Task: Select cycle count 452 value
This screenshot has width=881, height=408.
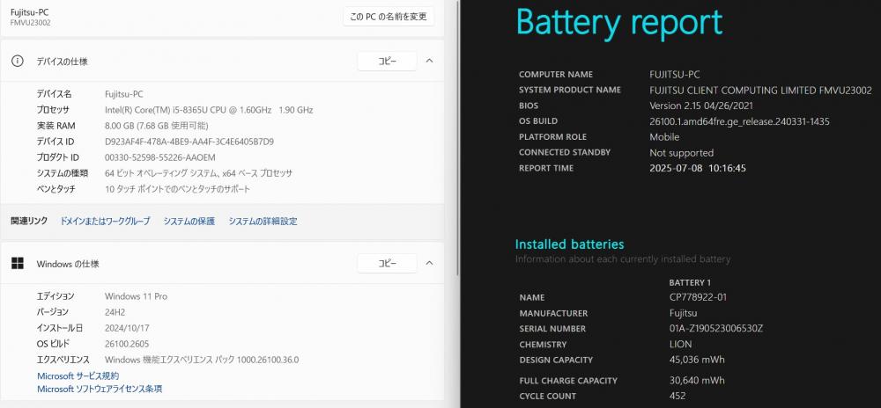Action: pos(677,397)
